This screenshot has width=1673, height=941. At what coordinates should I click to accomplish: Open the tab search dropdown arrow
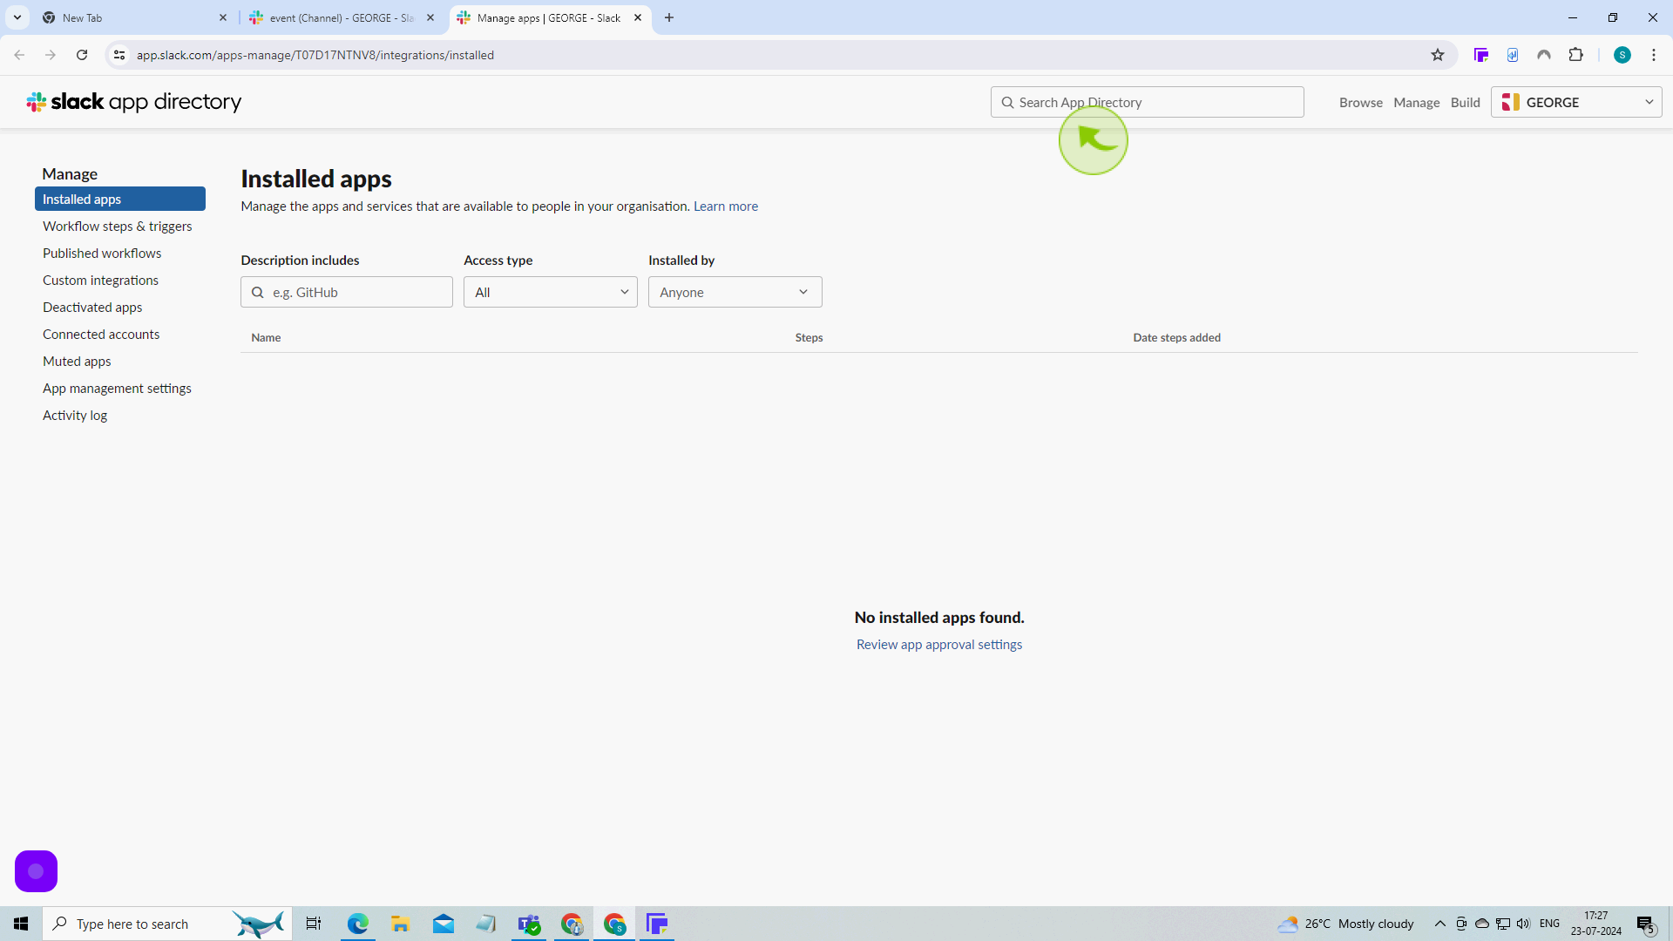17,17
